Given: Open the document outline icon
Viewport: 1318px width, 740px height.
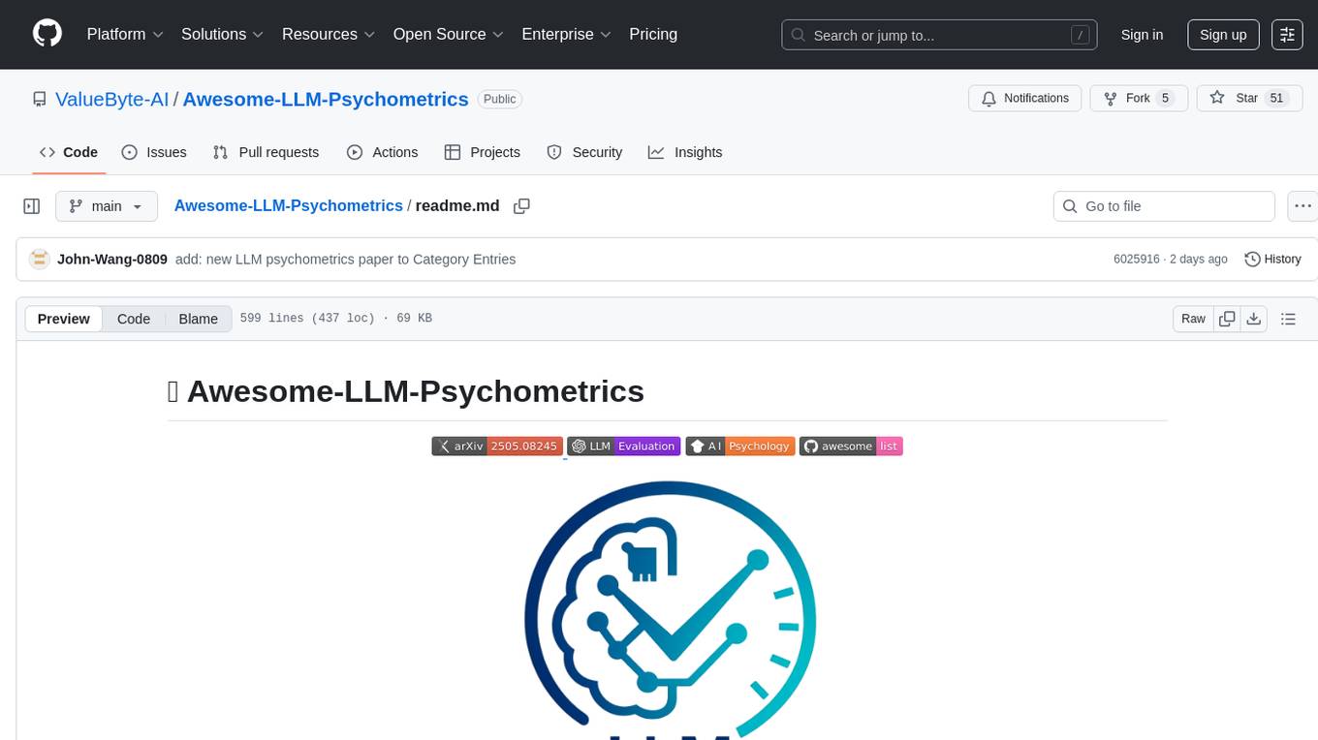Looking at the screenshot, I should [1288, 319].
